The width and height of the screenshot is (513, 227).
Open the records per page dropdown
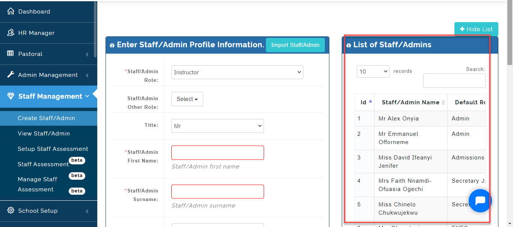(373, 71)
